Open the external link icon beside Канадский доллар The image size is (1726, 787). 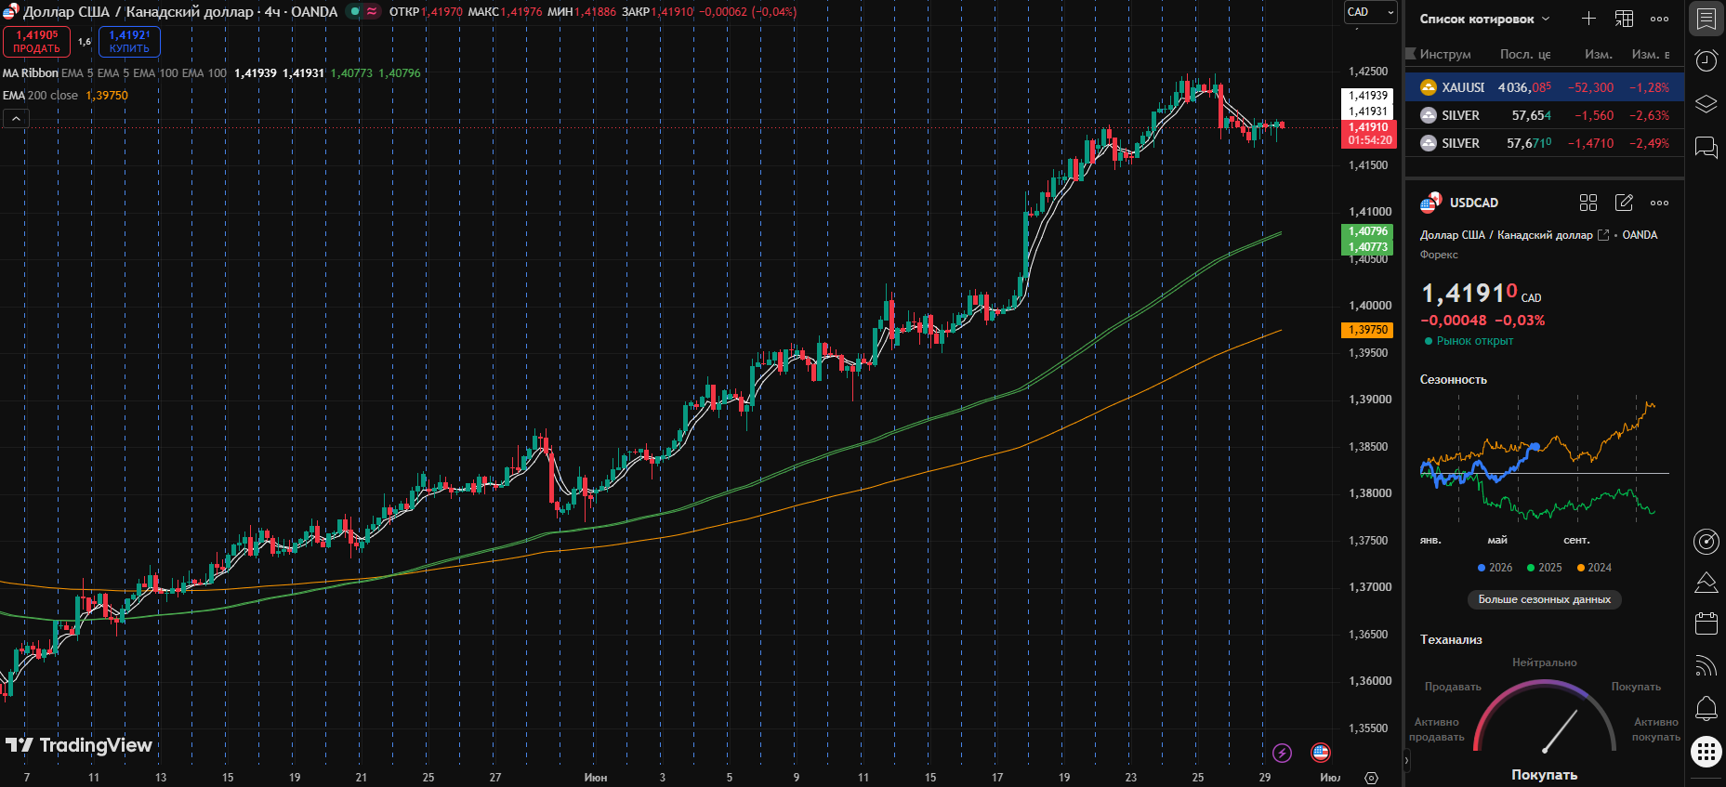(1603, 235)
